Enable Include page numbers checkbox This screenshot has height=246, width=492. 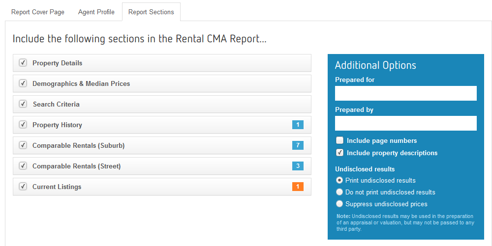[339, 140]
